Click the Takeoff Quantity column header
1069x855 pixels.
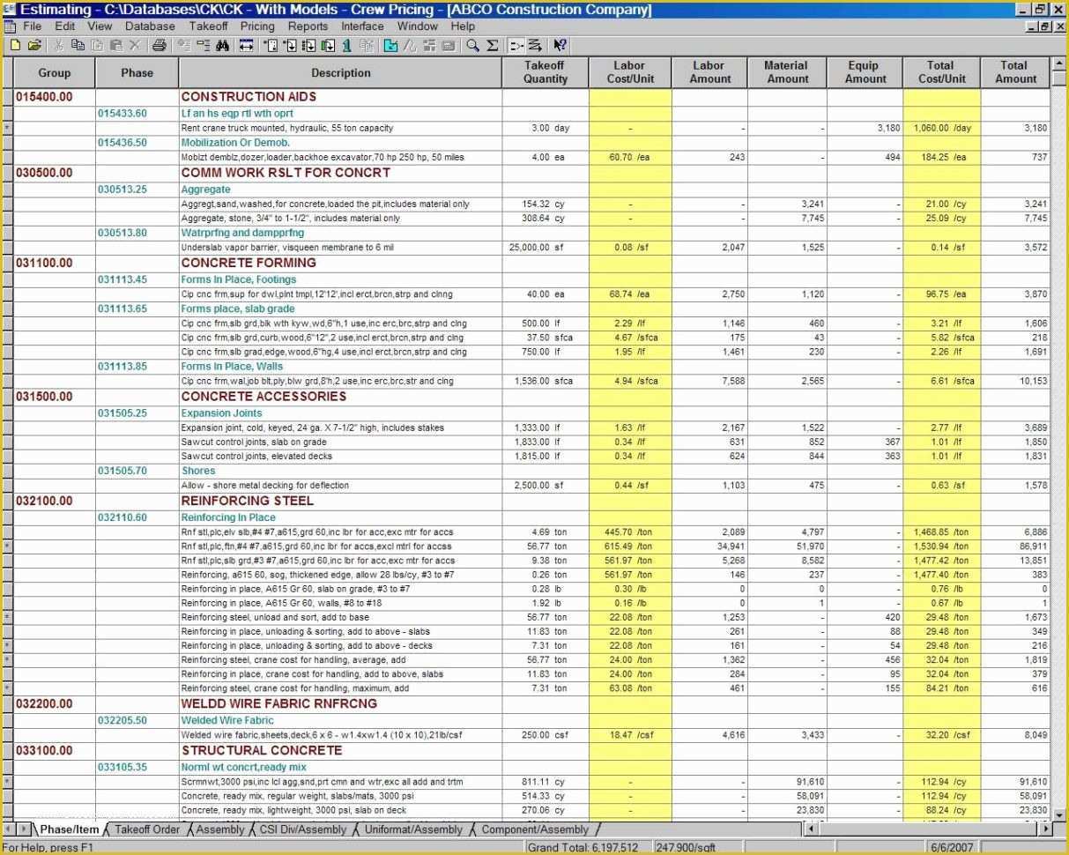(x=546, y=72)
